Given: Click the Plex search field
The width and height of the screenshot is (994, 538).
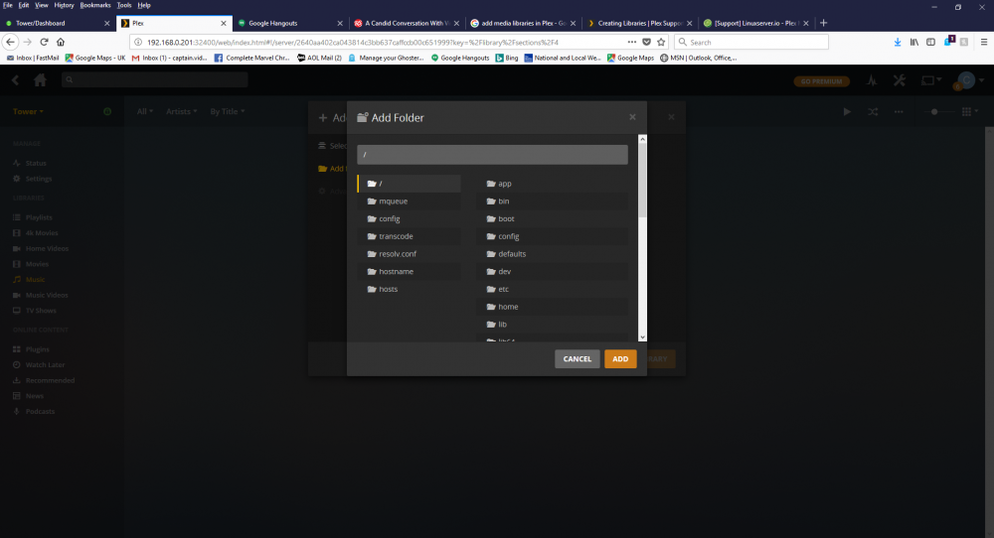Looking at the screenshot, I should pos(155,79).
